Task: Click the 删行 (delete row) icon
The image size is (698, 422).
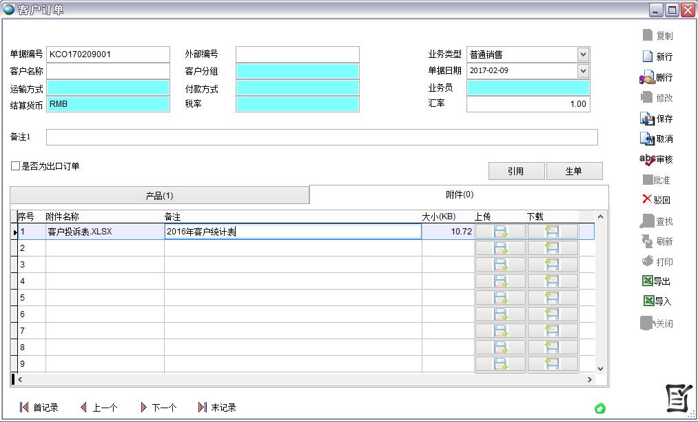Action: click(647, 77)
